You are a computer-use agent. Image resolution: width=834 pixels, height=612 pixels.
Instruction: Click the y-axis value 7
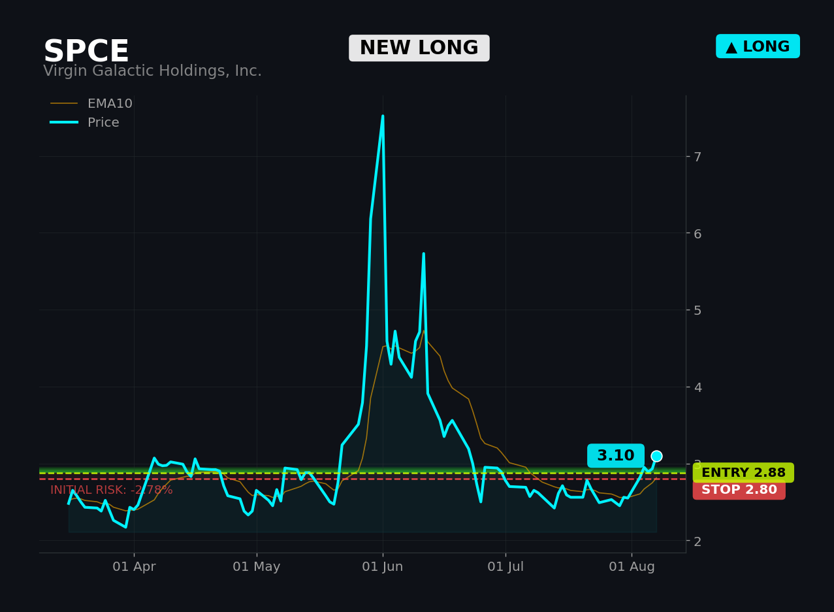pyautogui.click(x=697, y=157)
